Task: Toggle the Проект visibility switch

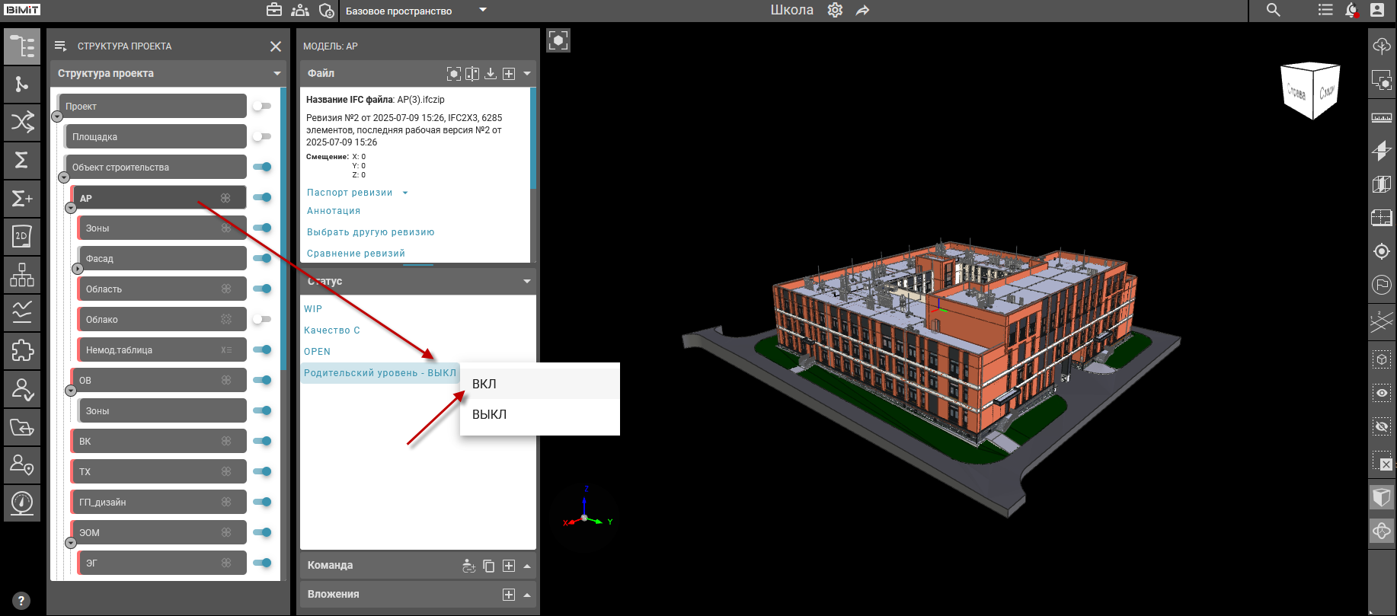Action: (262, 106)
